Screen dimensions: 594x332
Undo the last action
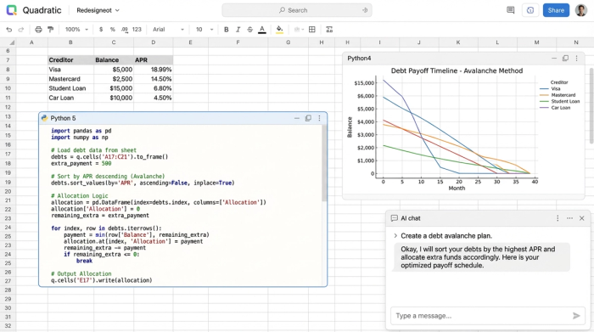tap(9, 30)
